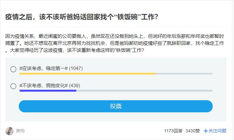View the 1173回答 answers count
The width and height of the screenshot is (234, 140).
click(173, 131)
